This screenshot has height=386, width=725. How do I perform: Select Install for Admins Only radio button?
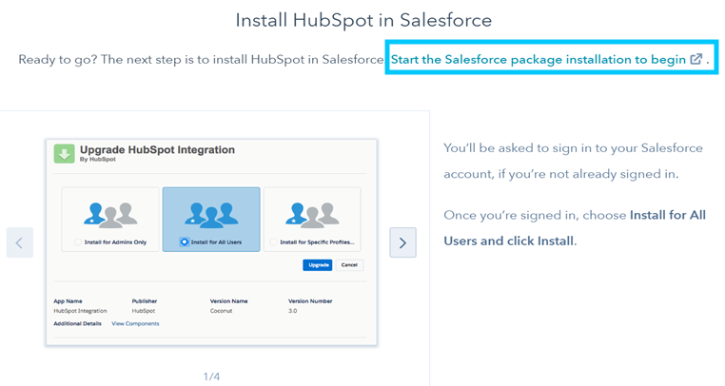[79, 242]
